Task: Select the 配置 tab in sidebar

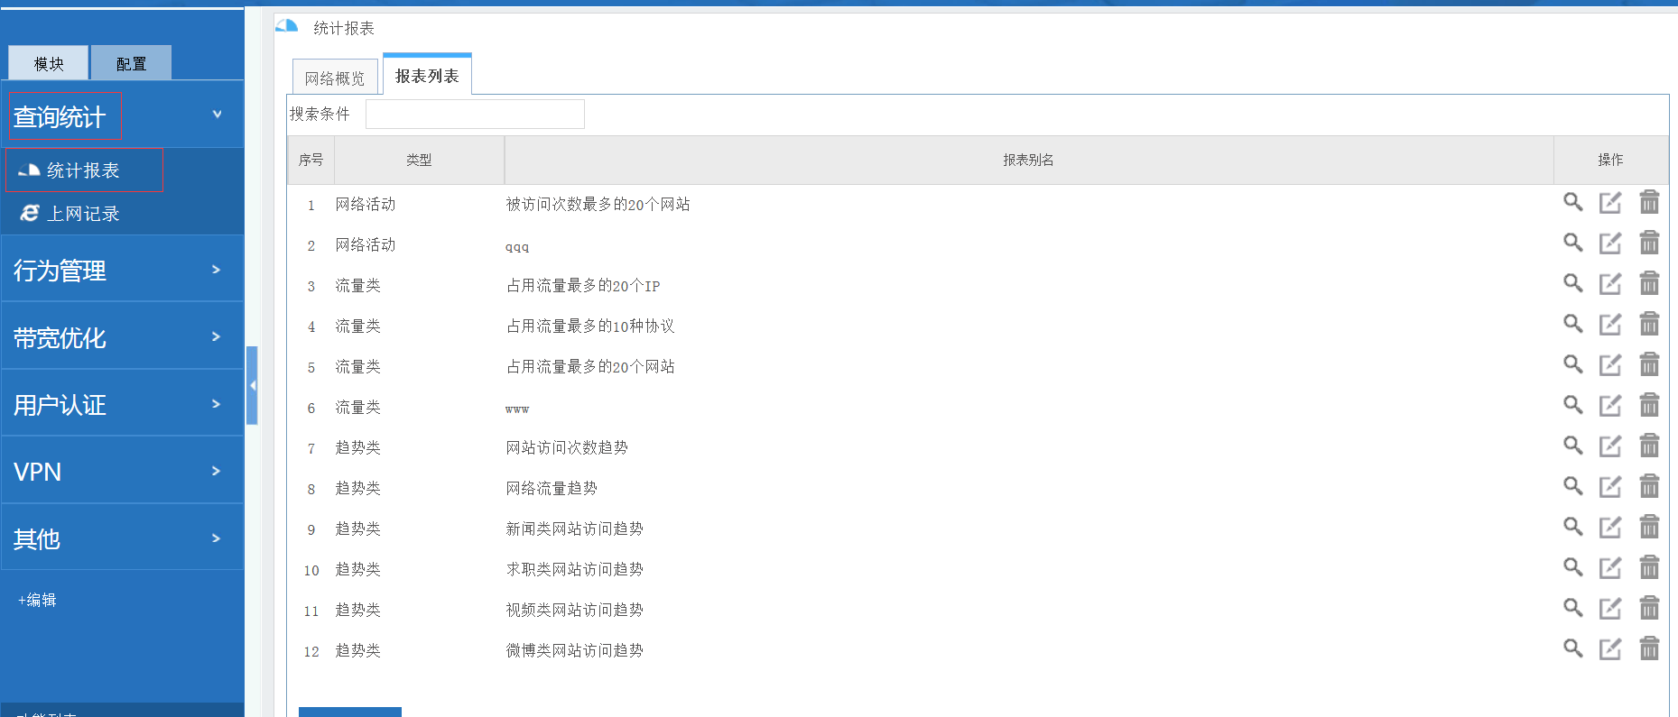Action: (x=131, y=64)
